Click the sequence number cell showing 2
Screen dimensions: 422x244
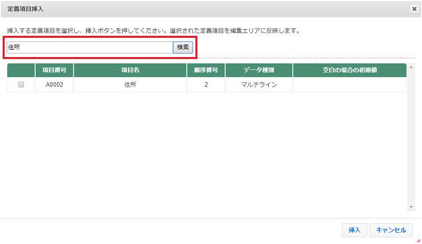point(206,85)
